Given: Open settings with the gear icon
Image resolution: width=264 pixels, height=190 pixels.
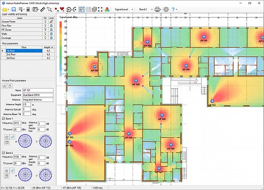Looking at the screenshot, I should click(x=166, y=9).
